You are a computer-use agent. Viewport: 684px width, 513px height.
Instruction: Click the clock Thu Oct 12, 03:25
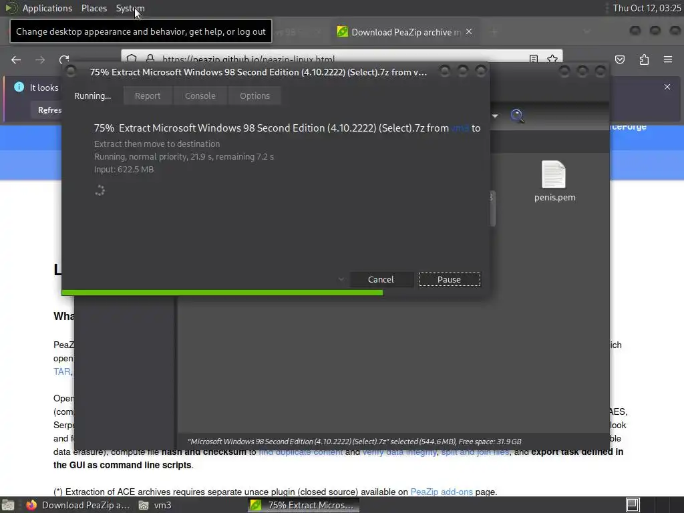tap(647, 8)
